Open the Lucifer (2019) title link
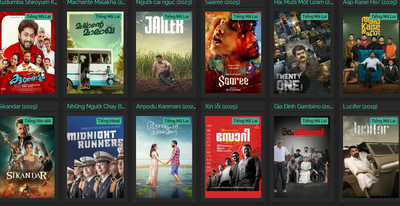This screenshot has width=400, height=206. (x=360, y=106)
